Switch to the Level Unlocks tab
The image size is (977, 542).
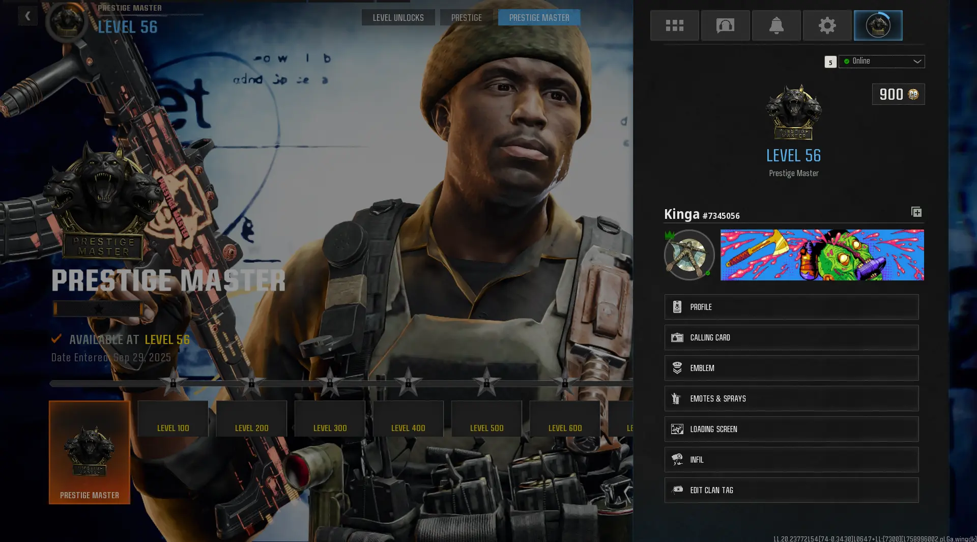coord(398,18)
